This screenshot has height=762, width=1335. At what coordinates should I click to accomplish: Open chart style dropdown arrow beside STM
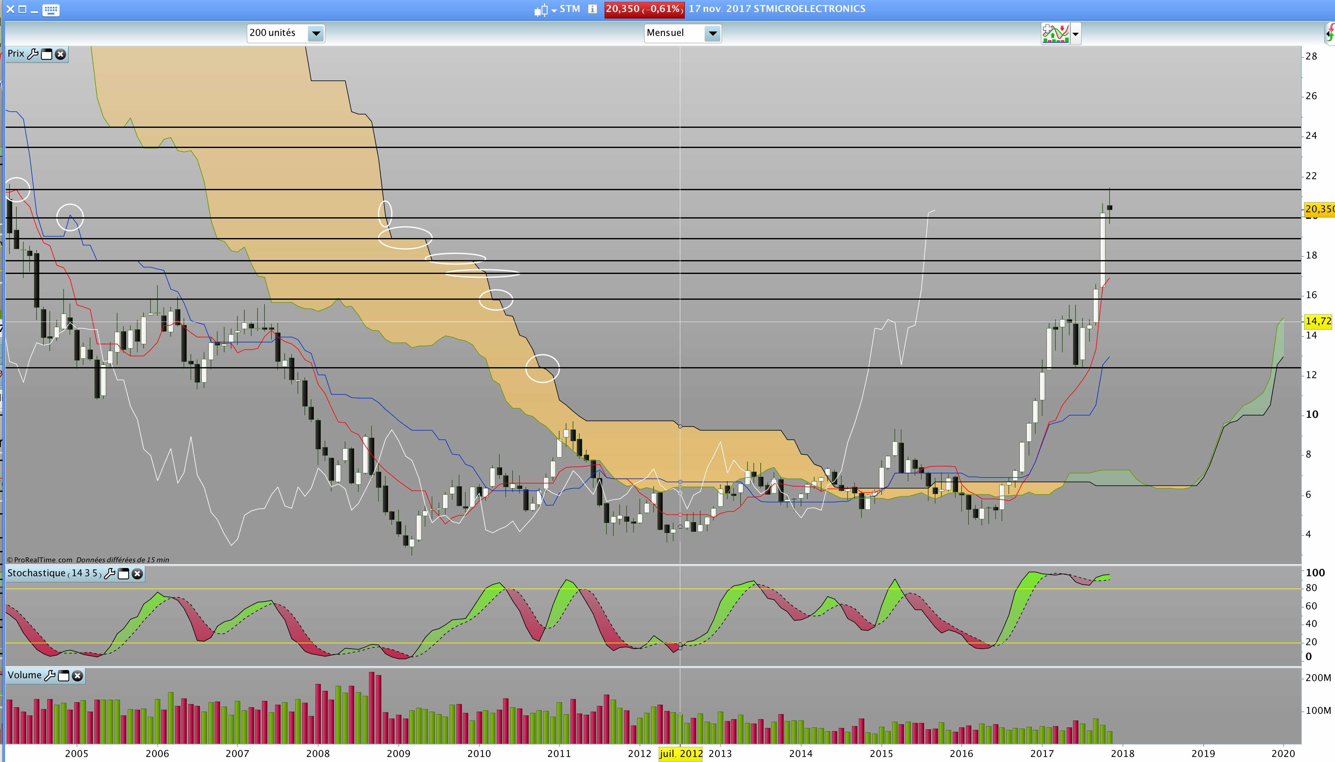click(554, 10)
